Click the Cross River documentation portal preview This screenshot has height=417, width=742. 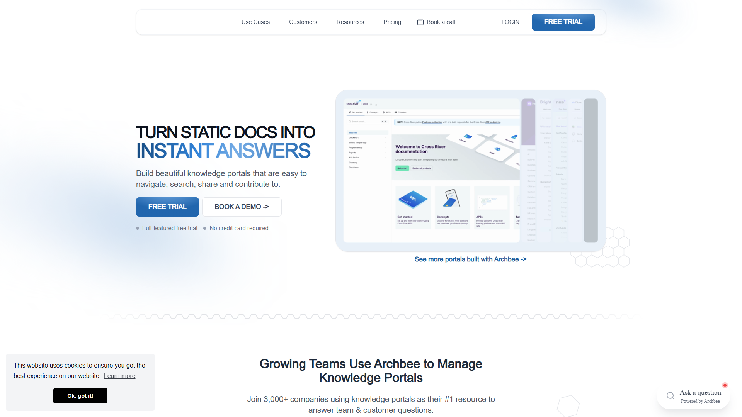tap(432, 170)
